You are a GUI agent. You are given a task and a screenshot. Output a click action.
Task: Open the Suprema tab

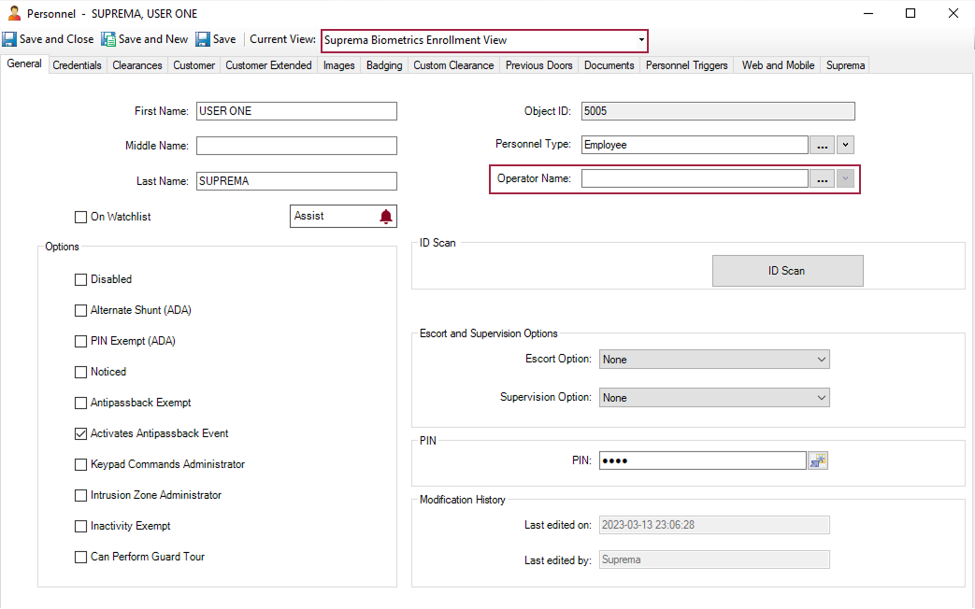(x=845, y=65)
